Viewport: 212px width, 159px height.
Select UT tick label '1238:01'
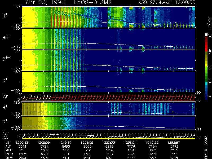130,143
